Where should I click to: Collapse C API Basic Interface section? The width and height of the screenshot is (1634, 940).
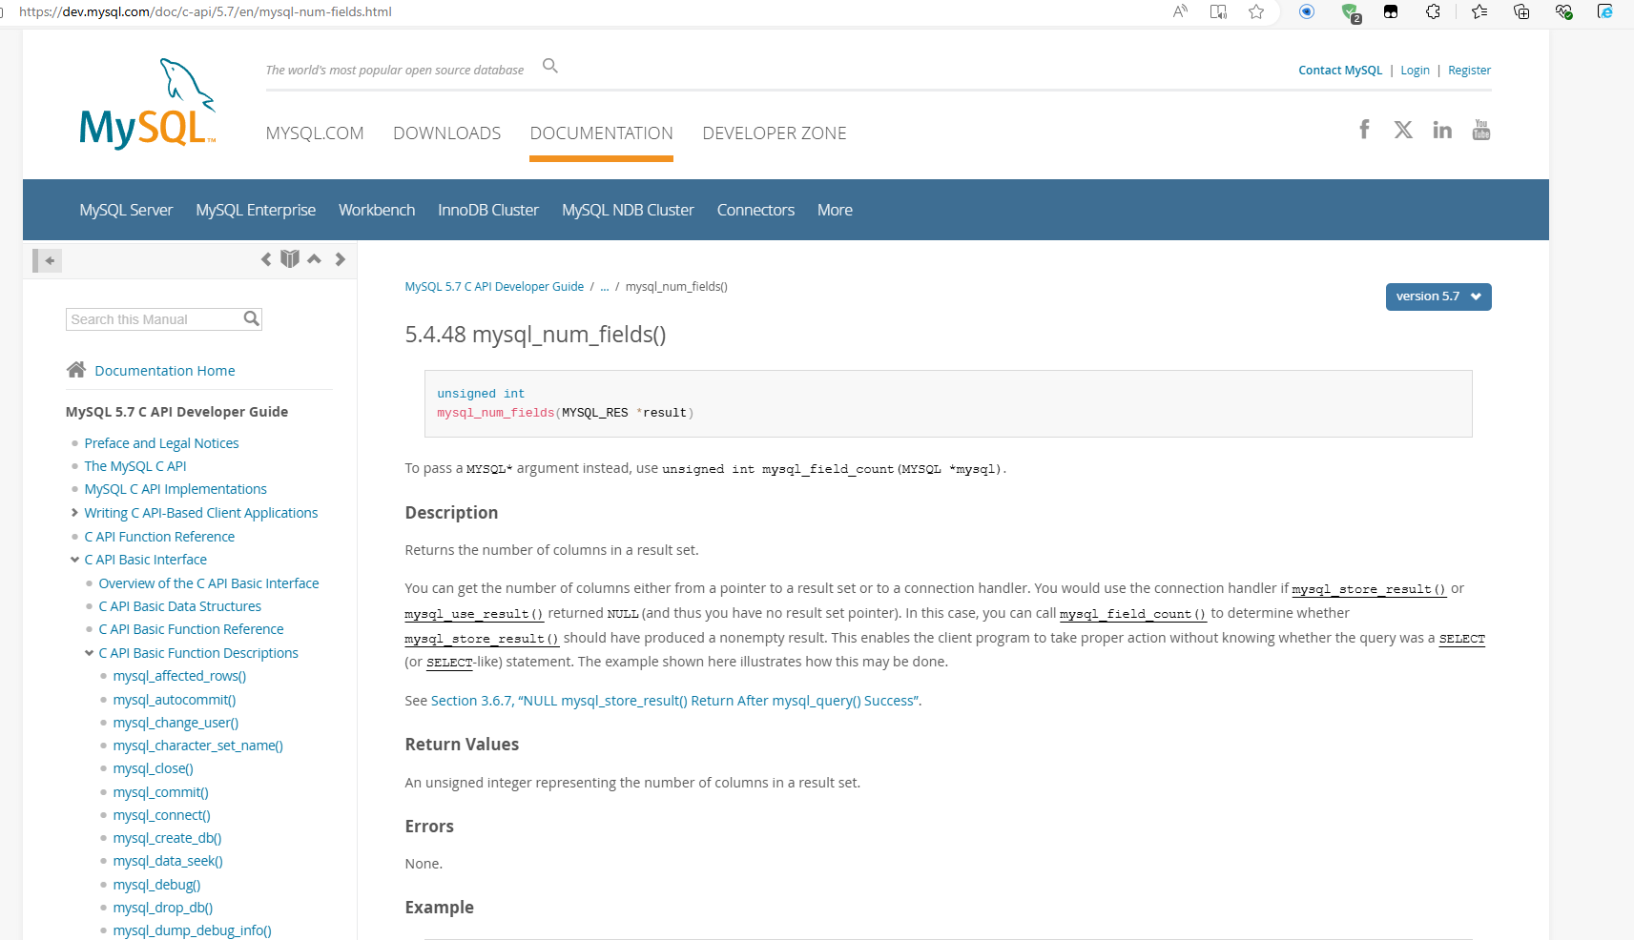tap(74, 560)
